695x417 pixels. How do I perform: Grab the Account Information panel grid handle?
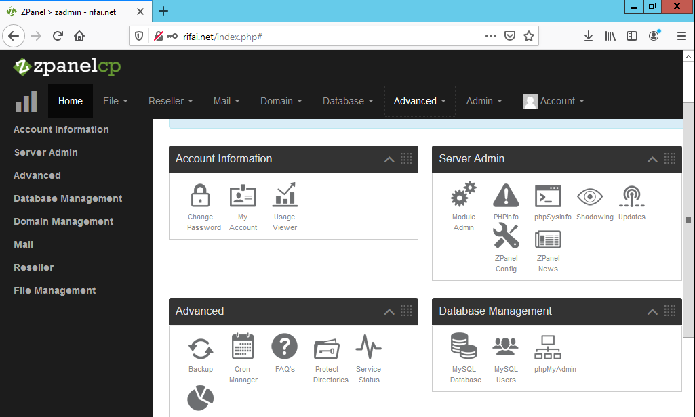(406, 158)
